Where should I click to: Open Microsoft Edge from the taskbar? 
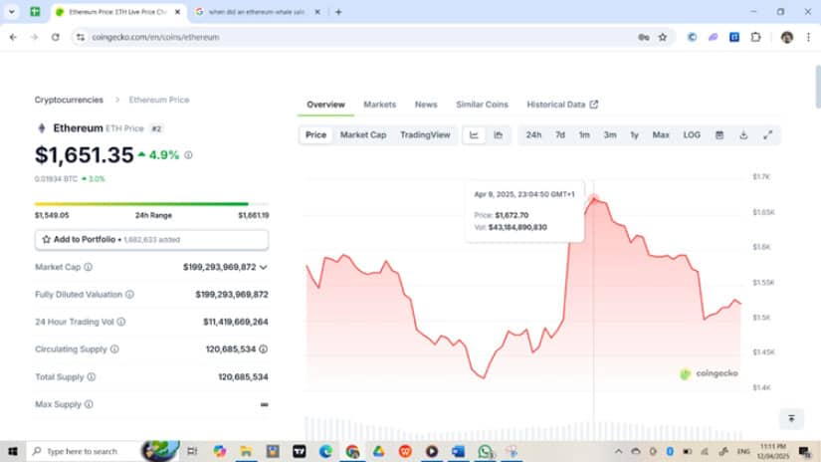(325, 451)
